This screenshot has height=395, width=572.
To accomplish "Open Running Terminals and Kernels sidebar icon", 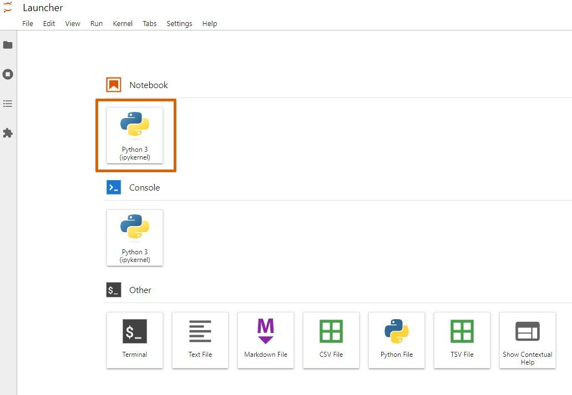I will (x=8, y=74).
